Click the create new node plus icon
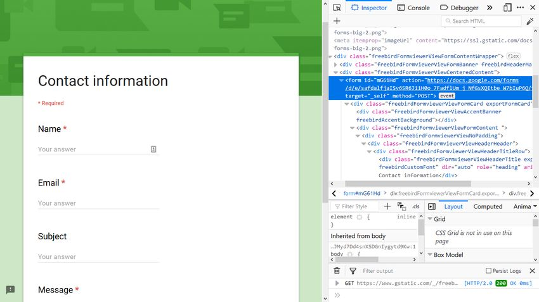The image size is (539, 302). (x=337, y=21)
